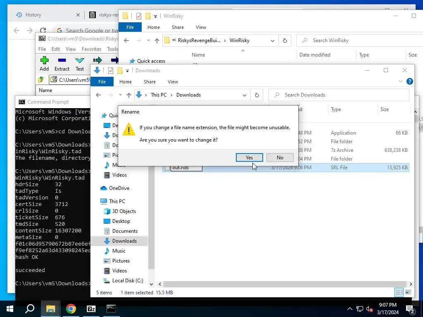Select This PC in navigation pane
Image resolution: width=423 pixels, height=317 pixels.
click(117, 201)
